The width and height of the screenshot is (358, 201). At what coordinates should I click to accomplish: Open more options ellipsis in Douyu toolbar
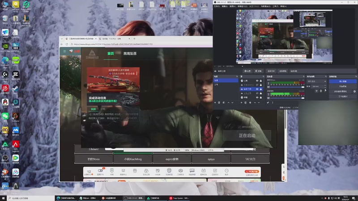pos(226,172)
